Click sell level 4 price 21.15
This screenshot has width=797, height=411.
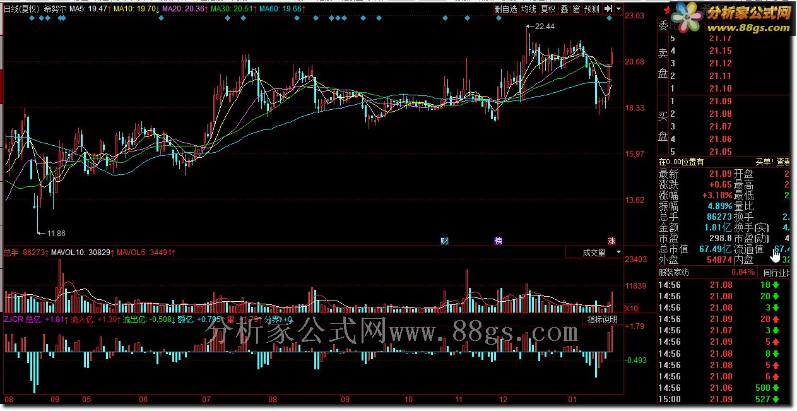click(x=720, y=51)
